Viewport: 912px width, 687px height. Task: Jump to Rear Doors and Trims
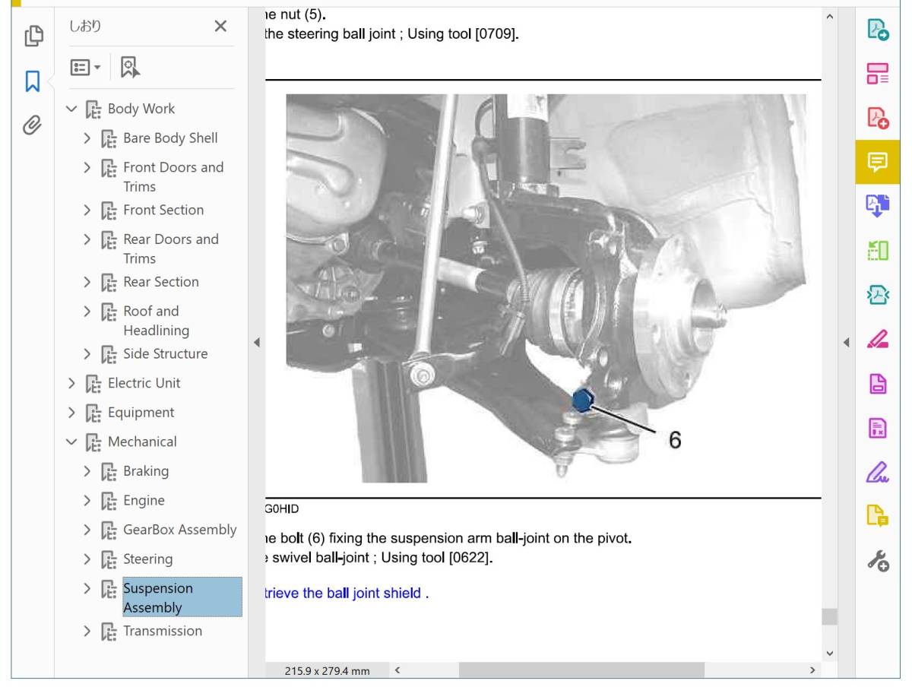point(171,249)
